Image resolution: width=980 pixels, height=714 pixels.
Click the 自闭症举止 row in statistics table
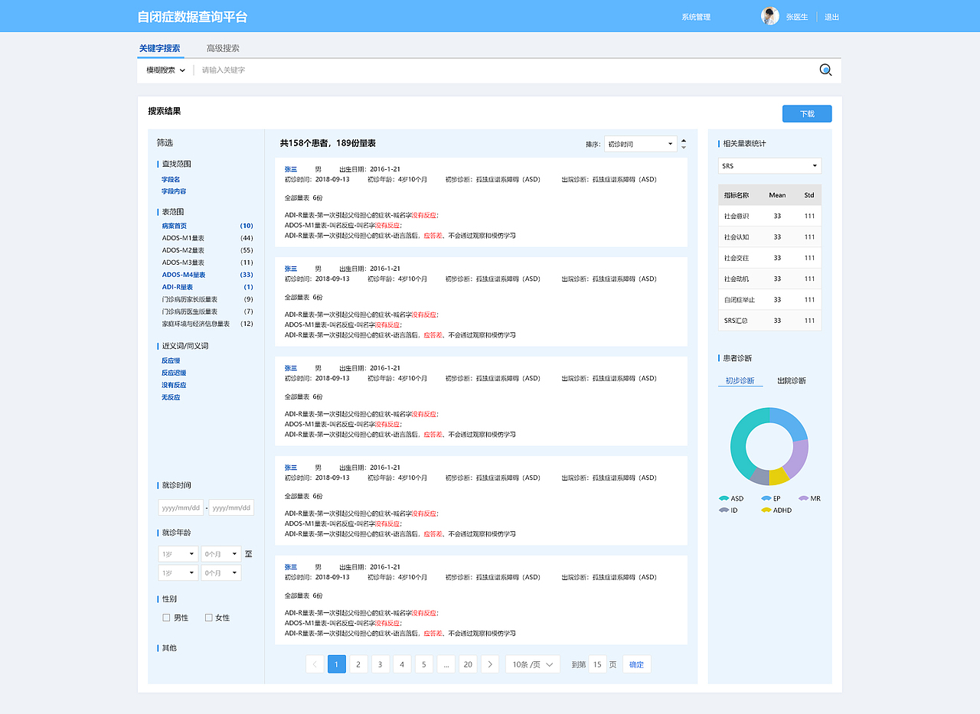[769, 299]
